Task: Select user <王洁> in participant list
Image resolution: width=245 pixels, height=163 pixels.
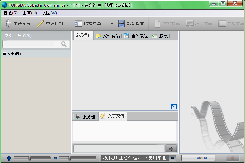Action: (36, 54)
